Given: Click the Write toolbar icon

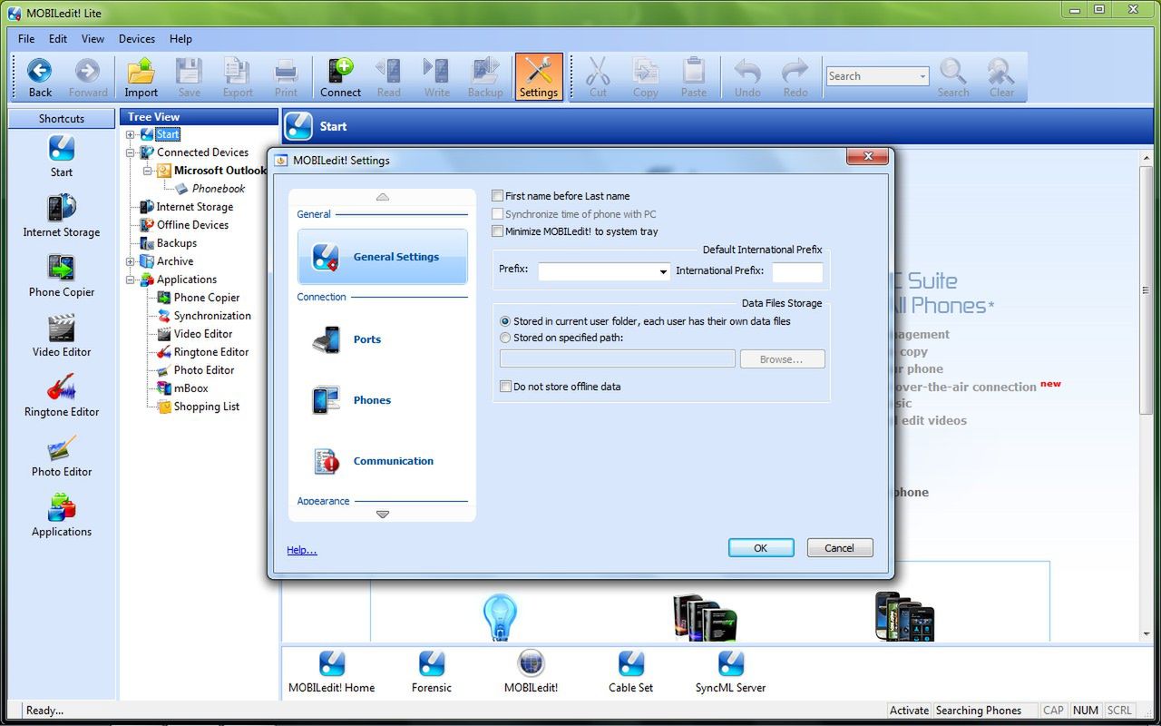Looking at the screenshot, I should click(x=436, y=77).
